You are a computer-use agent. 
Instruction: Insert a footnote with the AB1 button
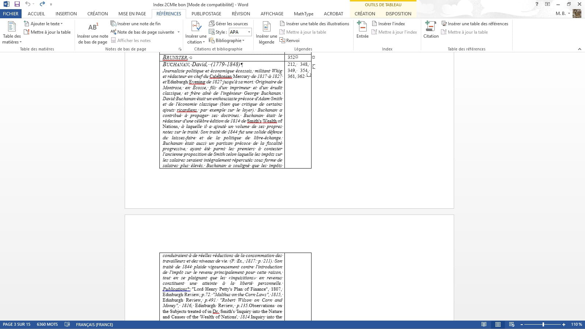(x=93, y=33)
